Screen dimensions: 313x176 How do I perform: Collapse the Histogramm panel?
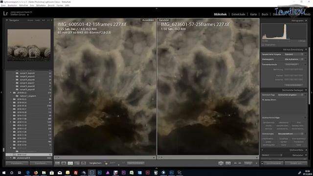[x=306, y=21]
